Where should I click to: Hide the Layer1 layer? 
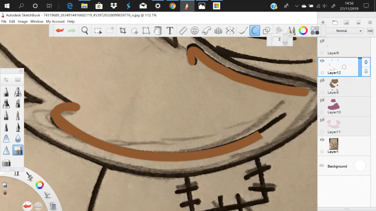coord(322,139)
